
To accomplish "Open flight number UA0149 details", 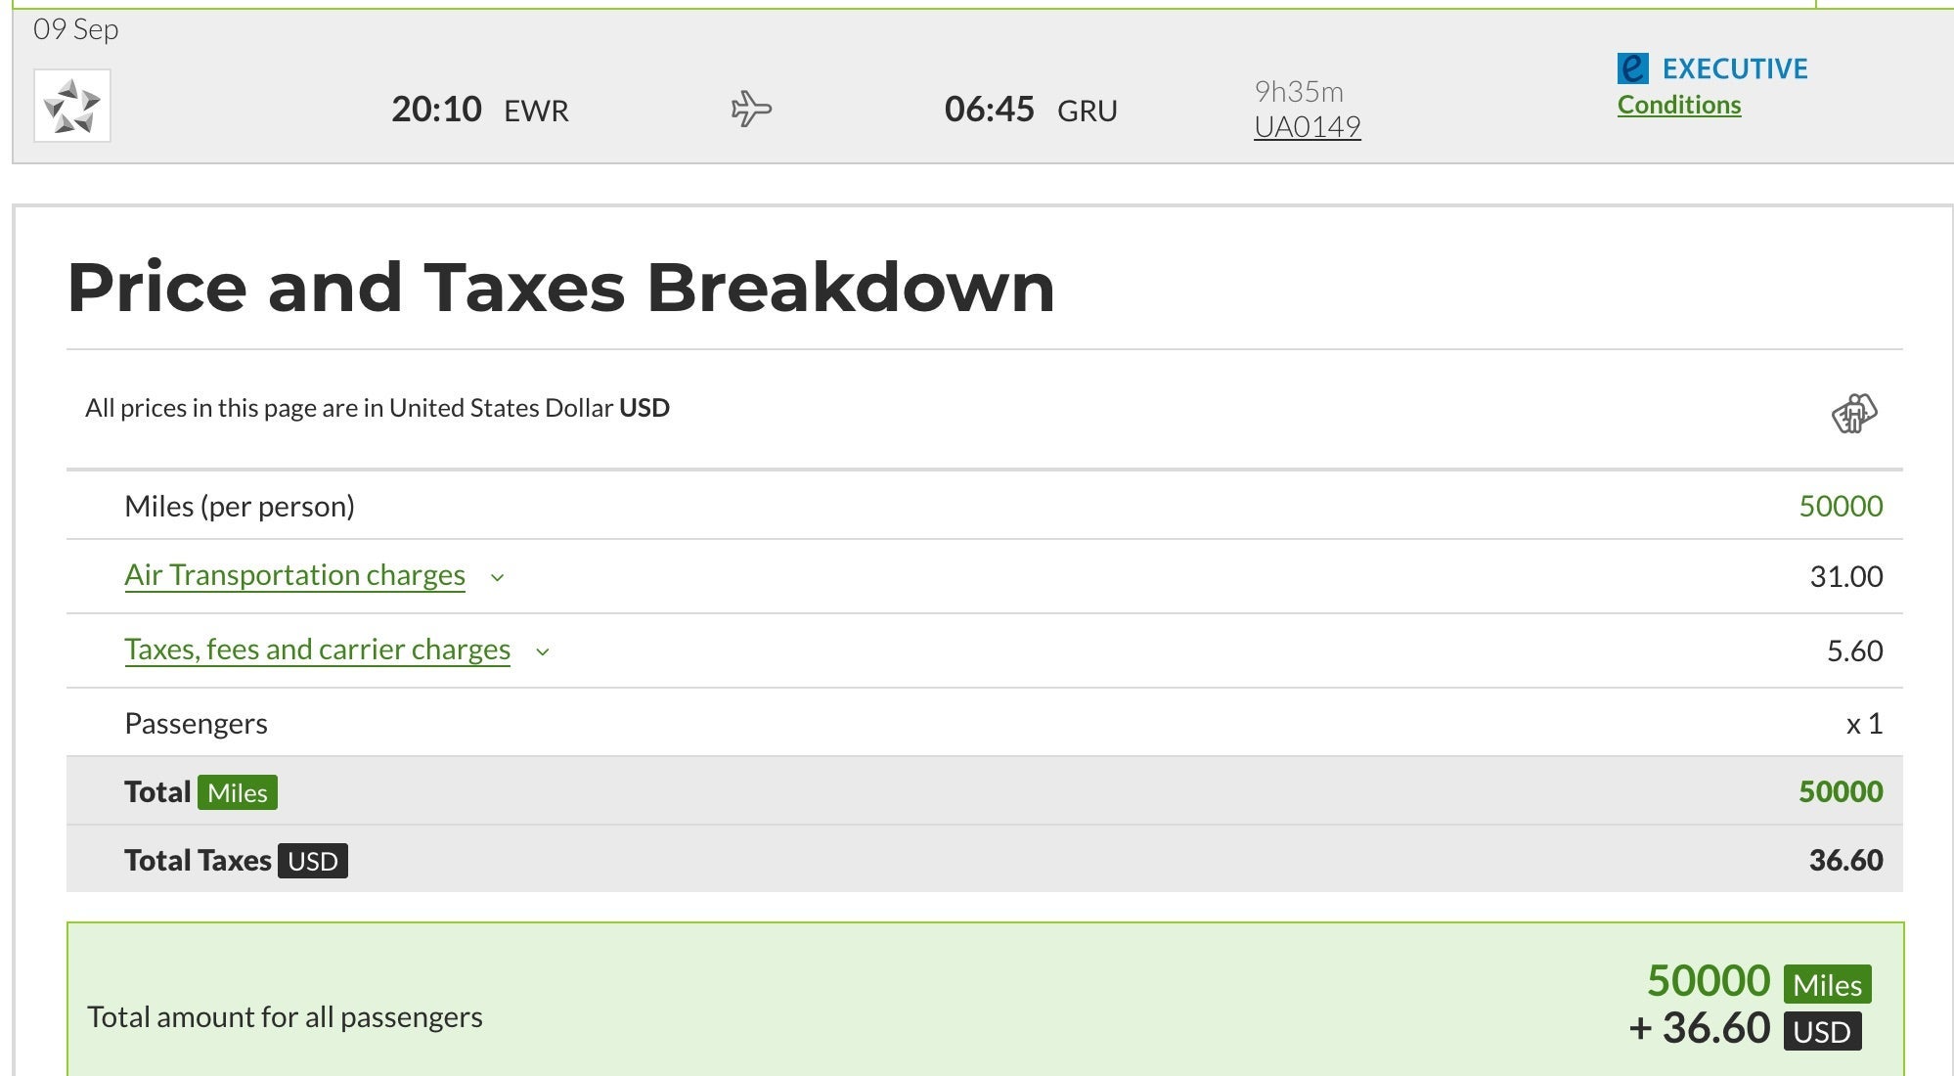I will (1307, 127).
